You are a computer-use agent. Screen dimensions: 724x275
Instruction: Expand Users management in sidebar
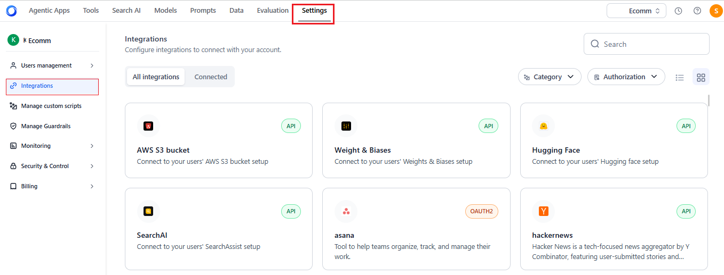click(52, 65)
